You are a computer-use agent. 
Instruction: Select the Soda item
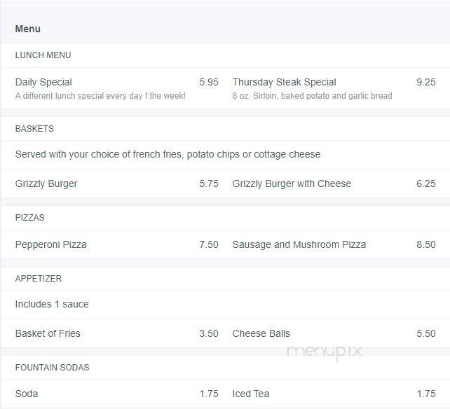point(27,394)
